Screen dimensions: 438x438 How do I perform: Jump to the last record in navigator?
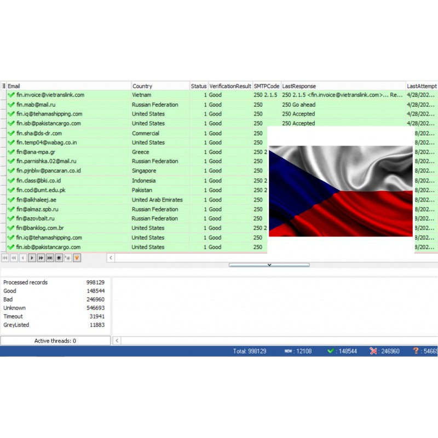[50, 257]
